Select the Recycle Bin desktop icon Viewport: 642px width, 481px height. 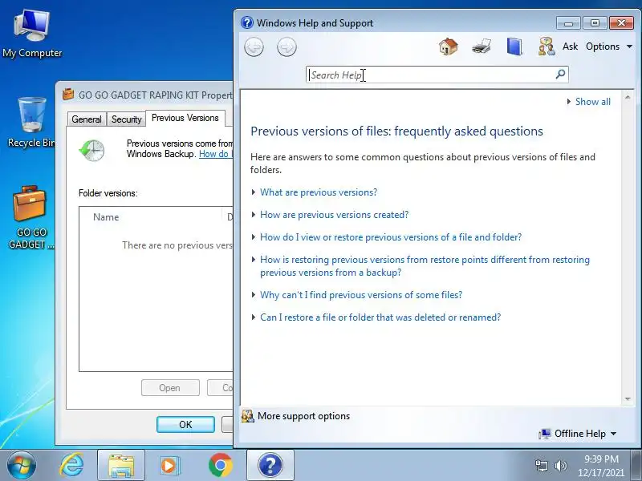32,122
